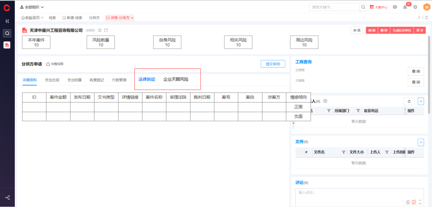Filter by 所属部门 column
Image resolution: width=432 pixels, height=207 pixels.
[358, 111]
